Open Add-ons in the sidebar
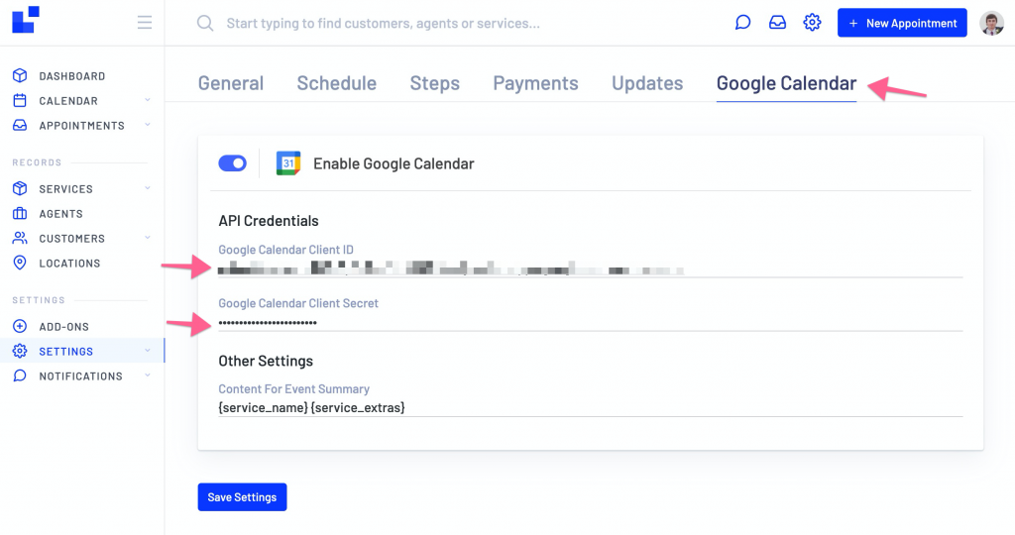Viewport: 1015px width, 535px height. [64, 326]
